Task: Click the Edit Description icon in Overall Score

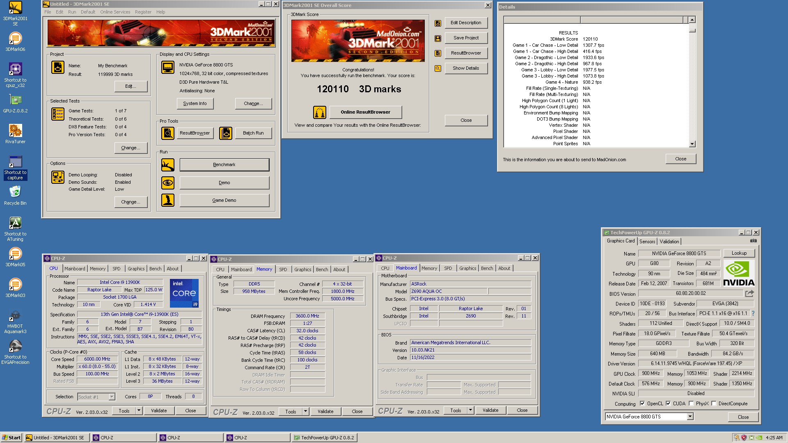Action: pos(438,23)
